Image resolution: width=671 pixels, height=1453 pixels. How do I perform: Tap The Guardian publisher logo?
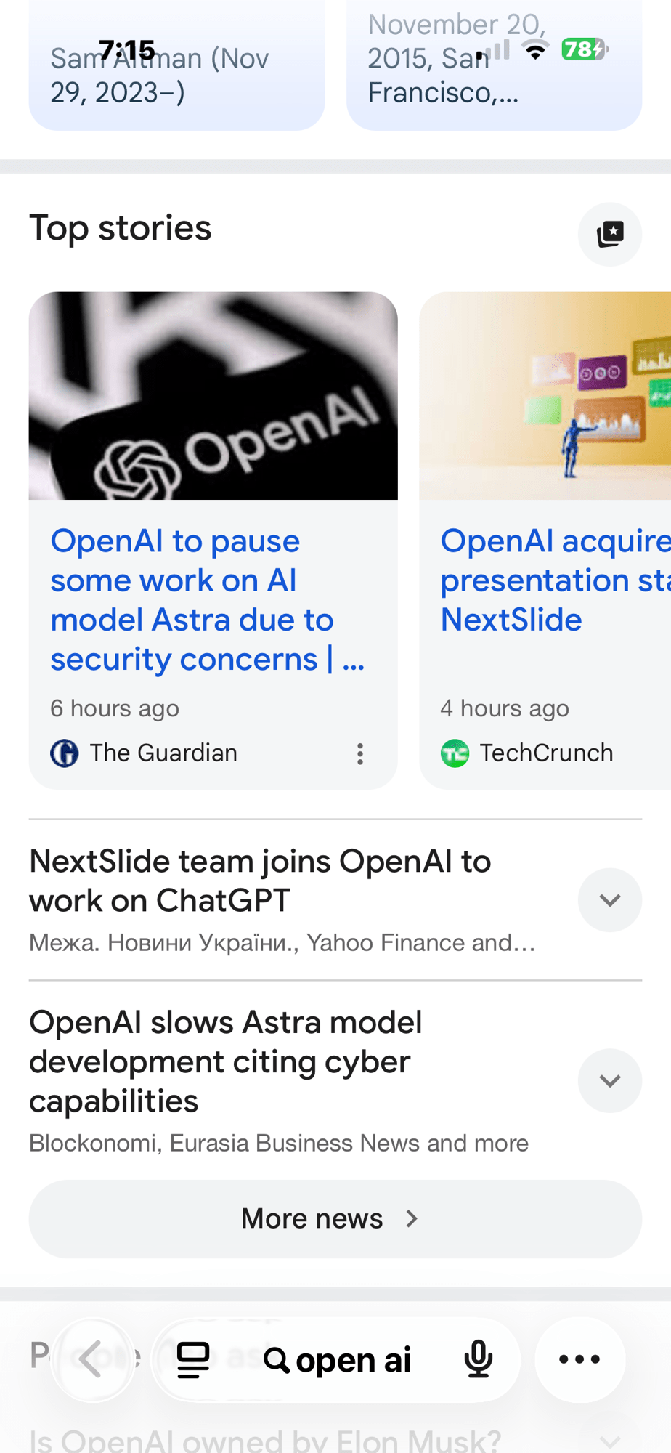click(x=65, y=753)
